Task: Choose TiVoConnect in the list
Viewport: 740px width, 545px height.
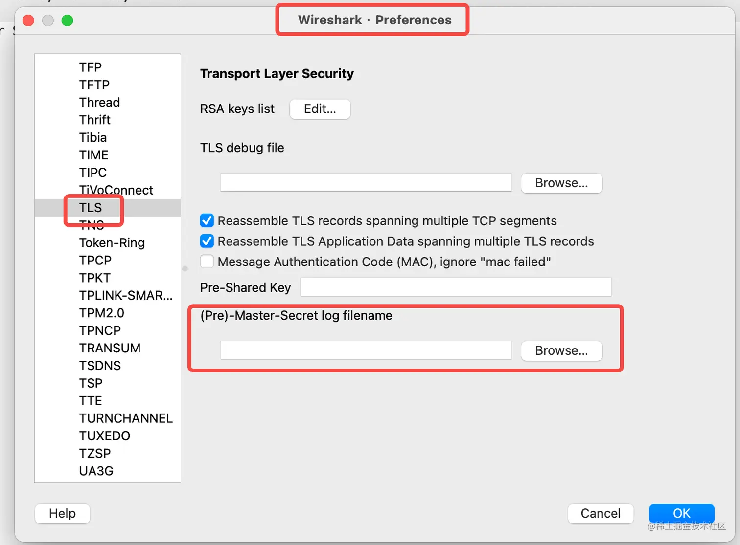Action: [x=108, y=190]
